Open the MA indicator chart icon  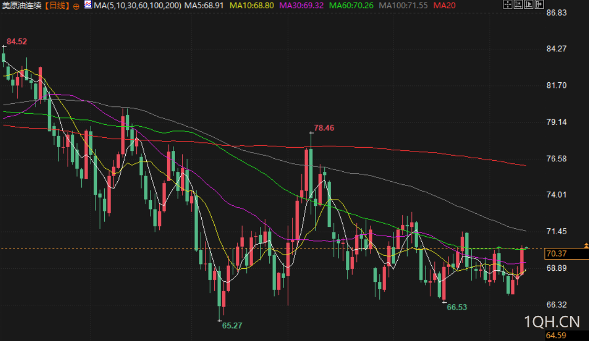coord(88,5)
